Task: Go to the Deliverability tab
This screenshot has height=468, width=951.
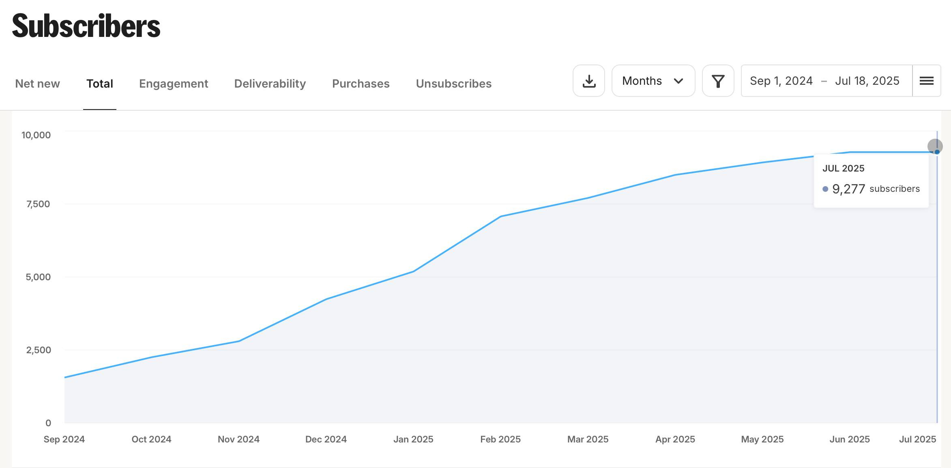Action: [x=270, y=84]
